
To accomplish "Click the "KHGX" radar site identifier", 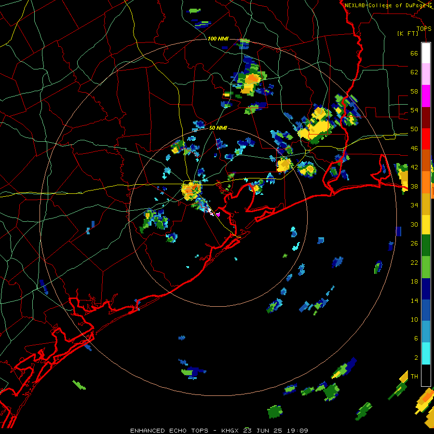I will pyautogui.click(x=231, y=431).
